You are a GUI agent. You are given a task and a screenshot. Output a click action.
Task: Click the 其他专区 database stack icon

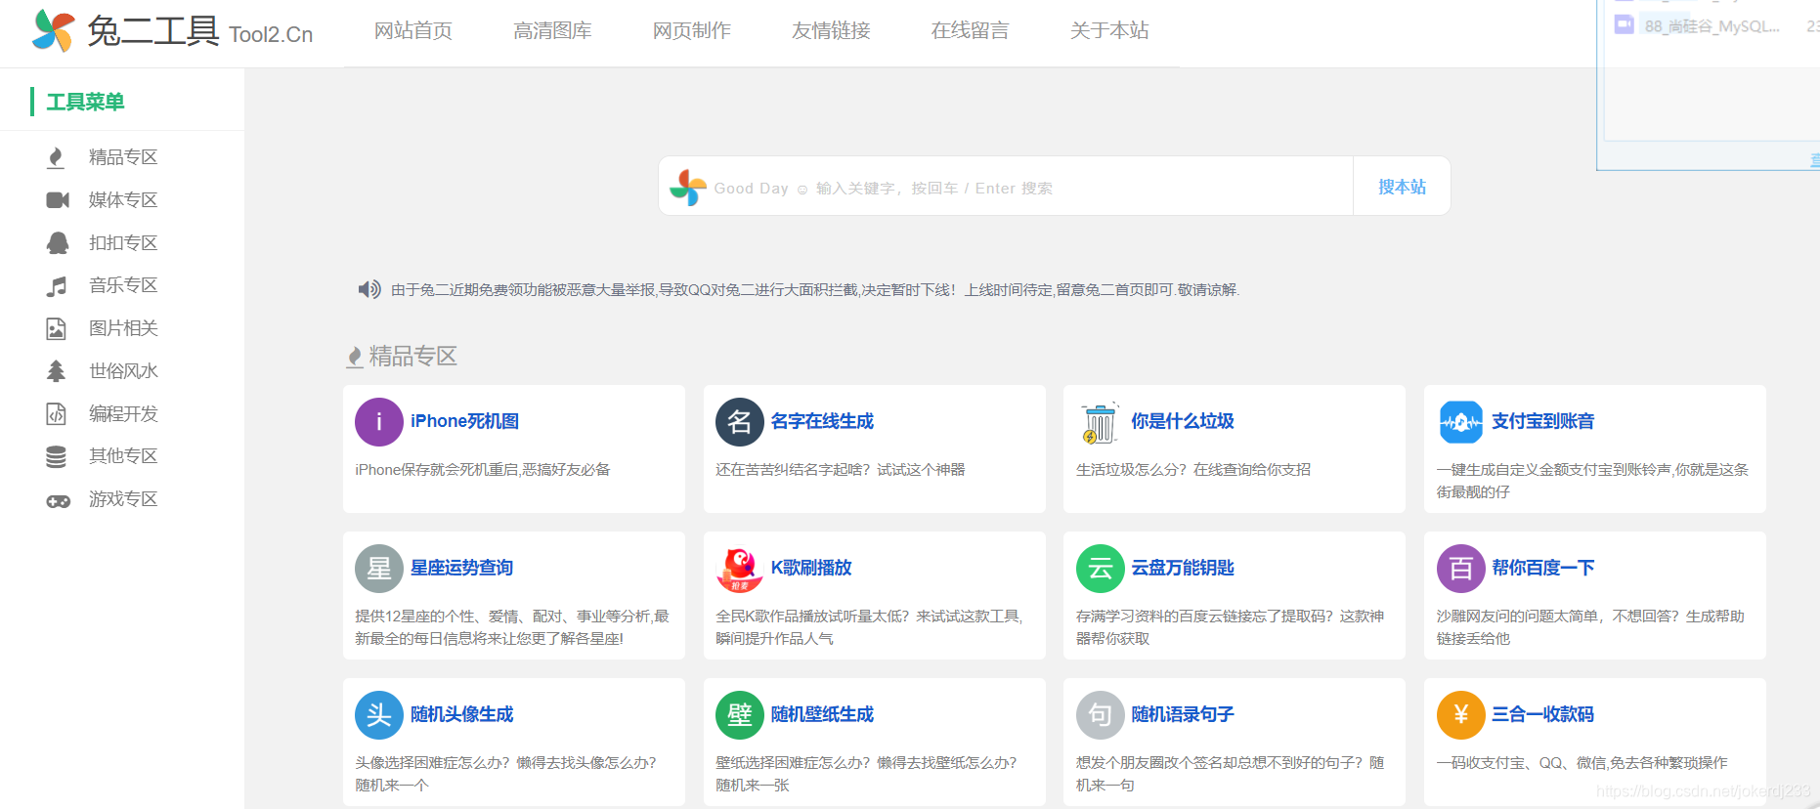coord(57,456)
